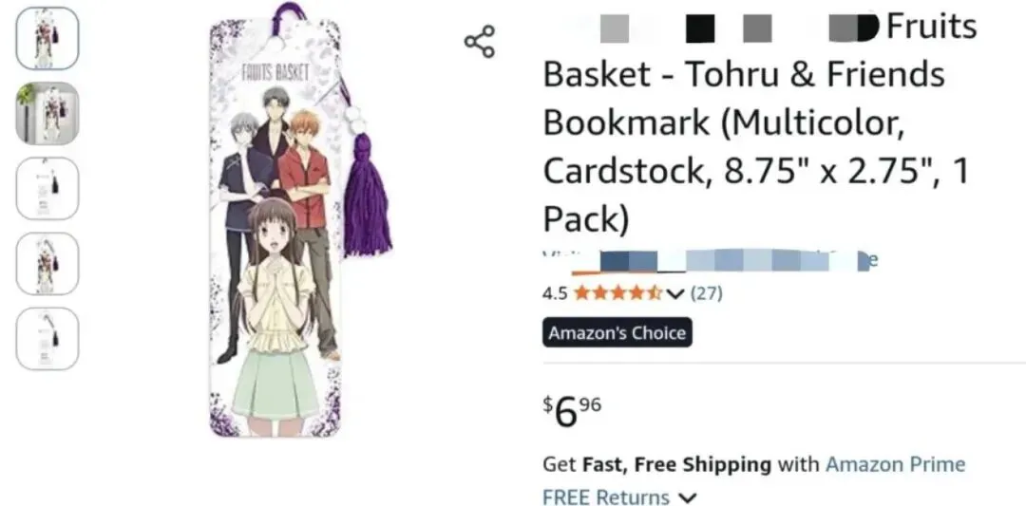Click the main Fruits Basket bookmark image

click(275, 228)
